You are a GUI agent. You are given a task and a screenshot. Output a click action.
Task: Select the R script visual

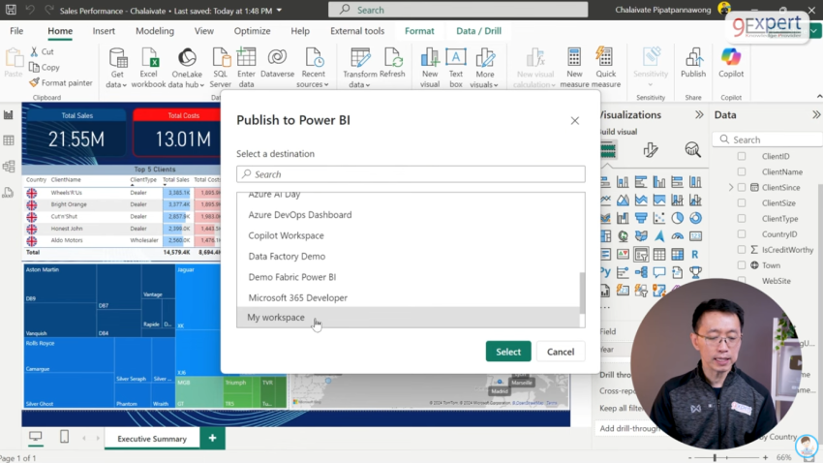point(695,255)
